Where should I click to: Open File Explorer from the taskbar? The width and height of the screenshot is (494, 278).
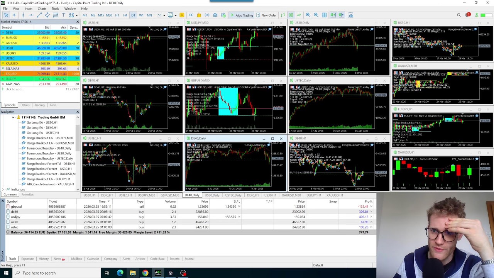[133, 273]
